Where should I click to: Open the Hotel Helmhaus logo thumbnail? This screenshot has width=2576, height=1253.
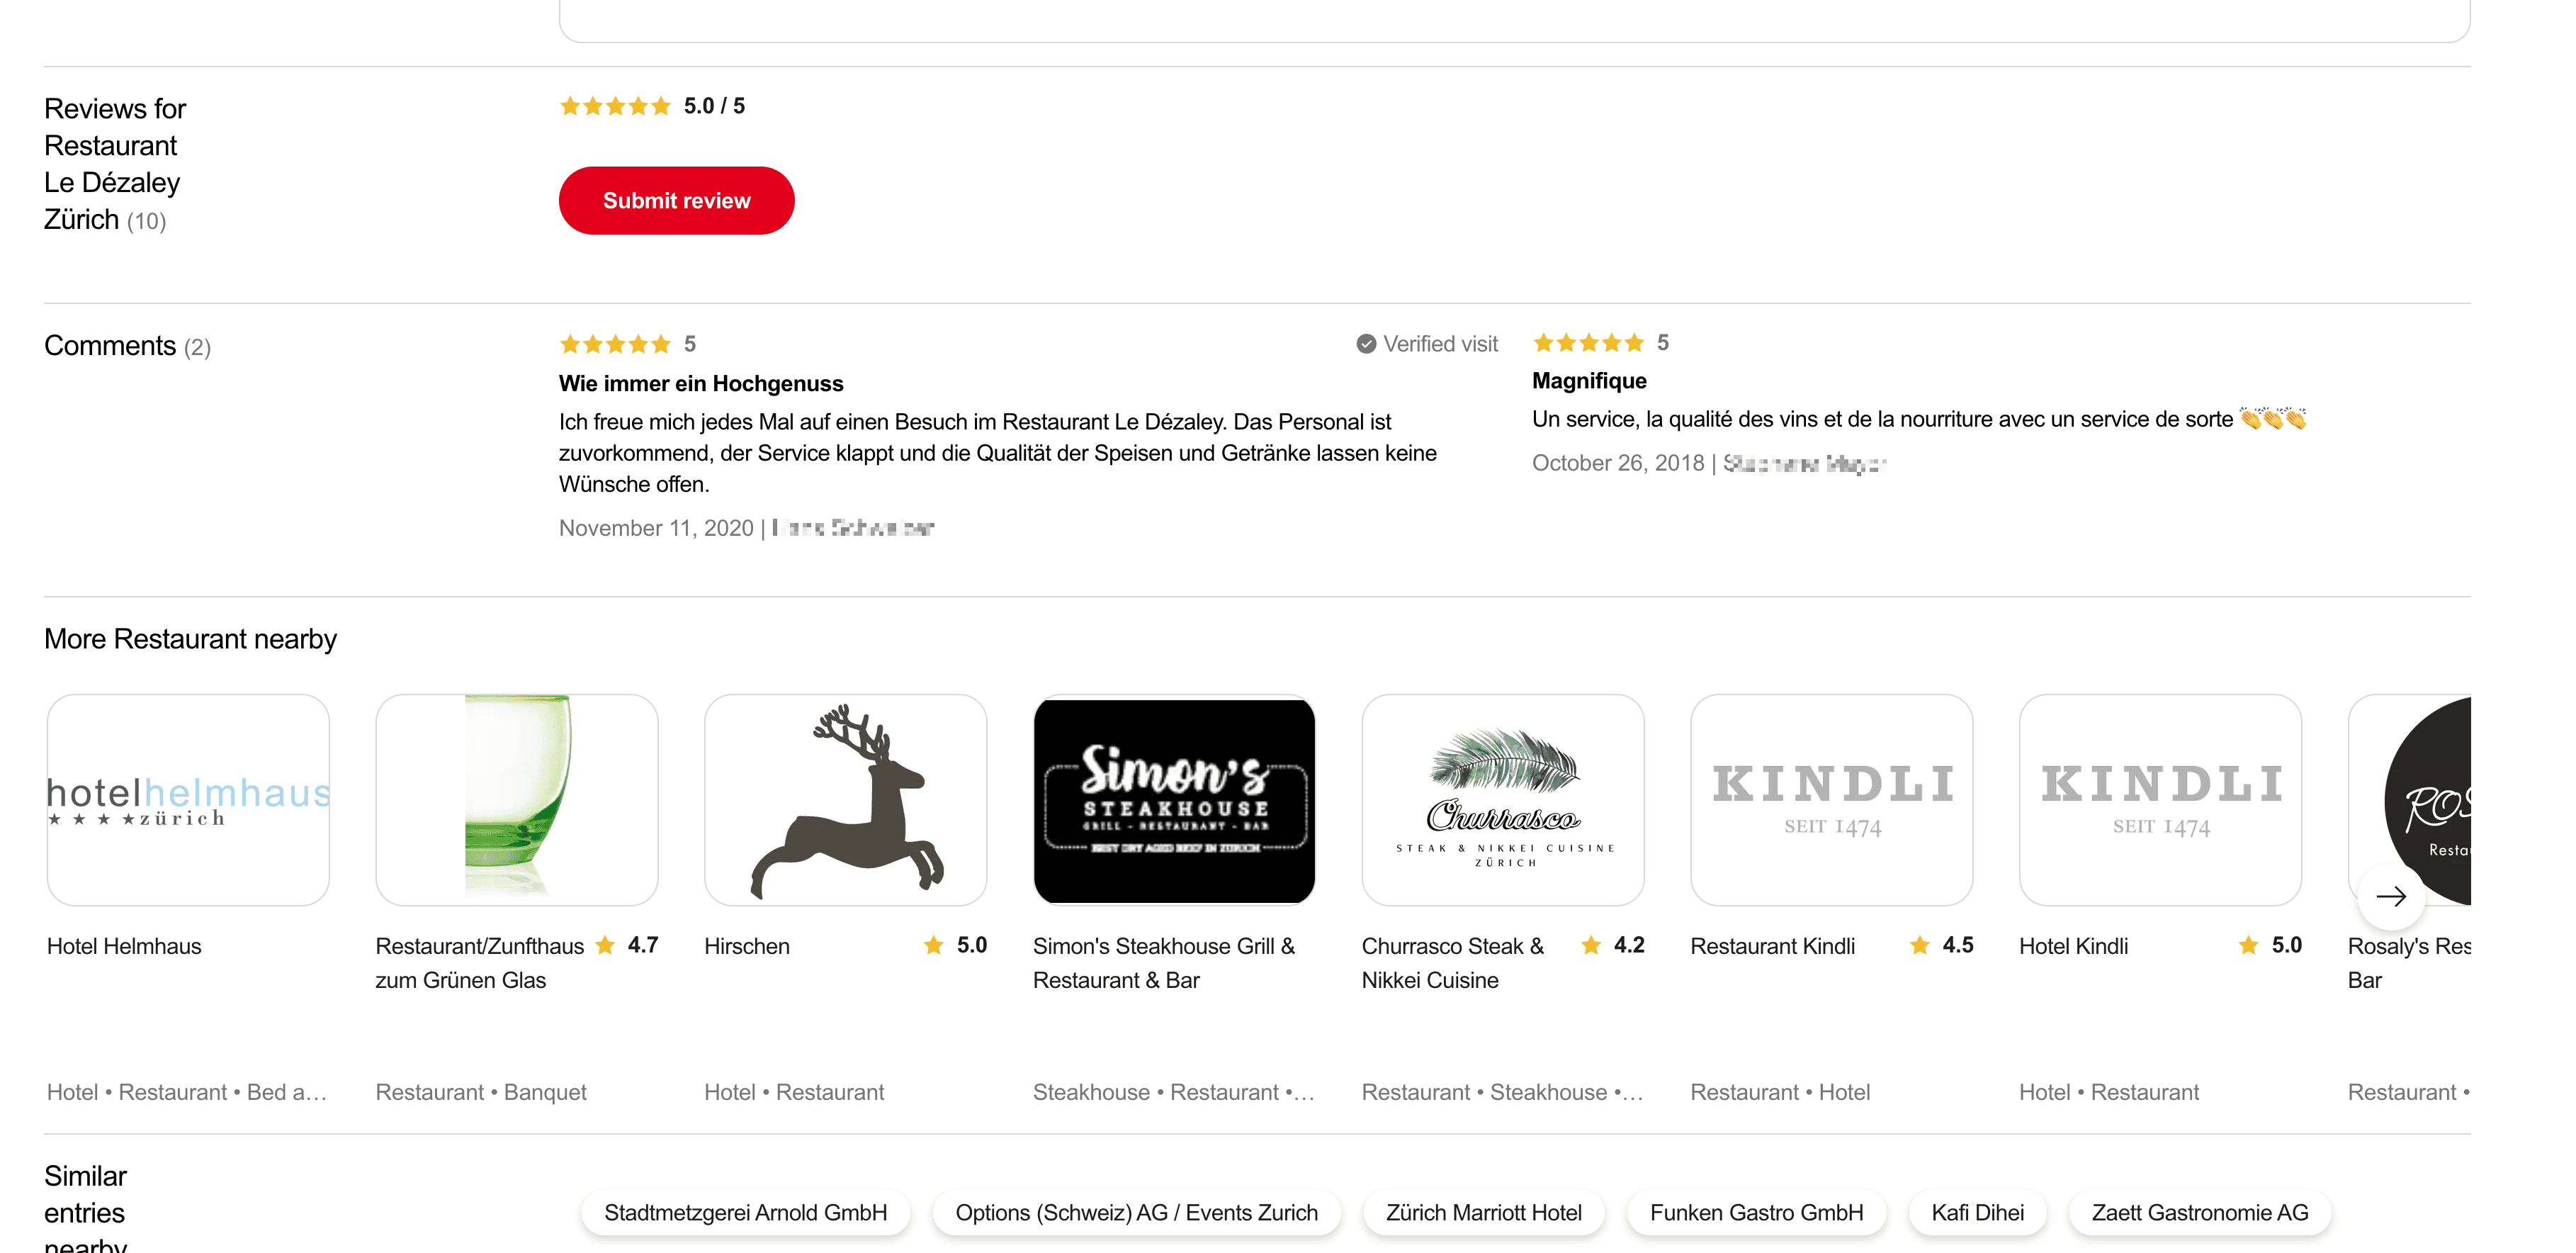(x=188, y=800)
